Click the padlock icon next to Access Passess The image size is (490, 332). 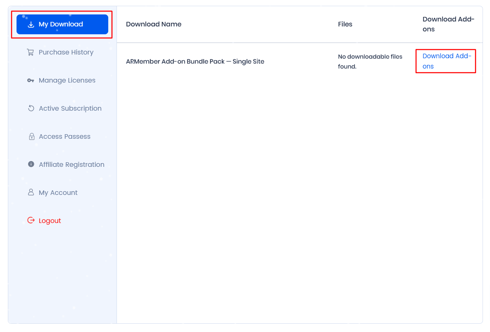click(x=31, y=137)
